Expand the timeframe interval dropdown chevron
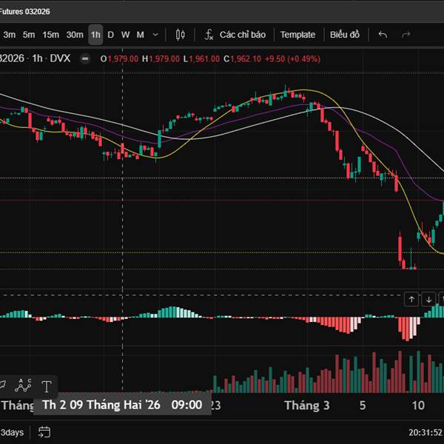This screenshot has height=444, width=444. (x=155, y=35)
